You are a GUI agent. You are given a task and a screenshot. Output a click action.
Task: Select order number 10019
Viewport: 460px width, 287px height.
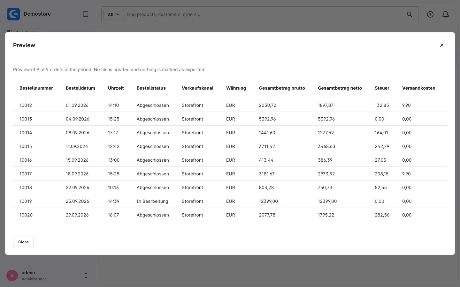26,201
